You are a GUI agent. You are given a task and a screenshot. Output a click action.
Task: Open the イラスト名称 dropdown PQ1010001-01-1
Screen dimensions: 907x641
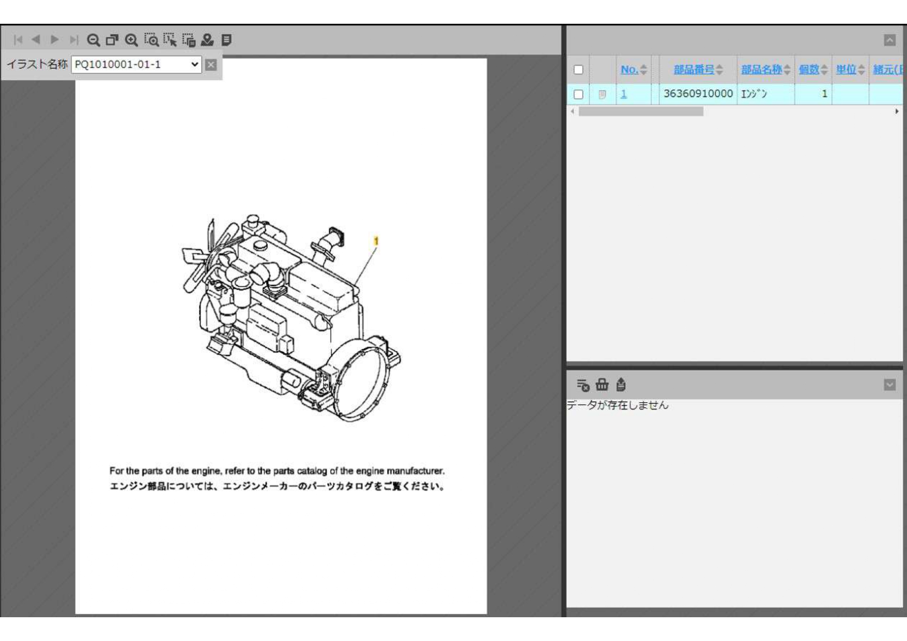tap(136, 65)
